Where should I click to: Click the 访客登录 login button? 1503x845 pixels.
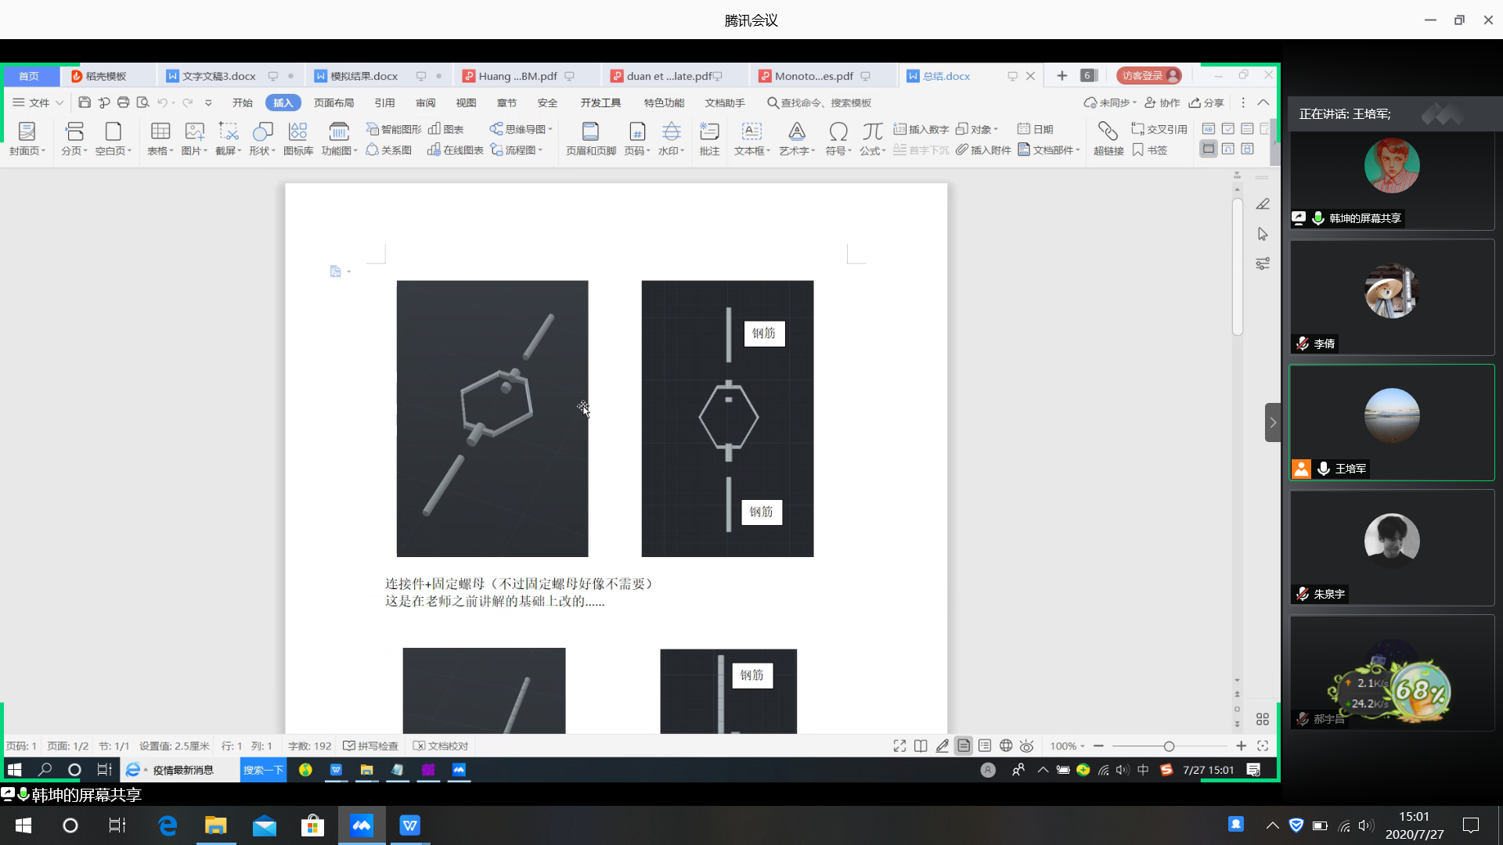point(1148,76)
